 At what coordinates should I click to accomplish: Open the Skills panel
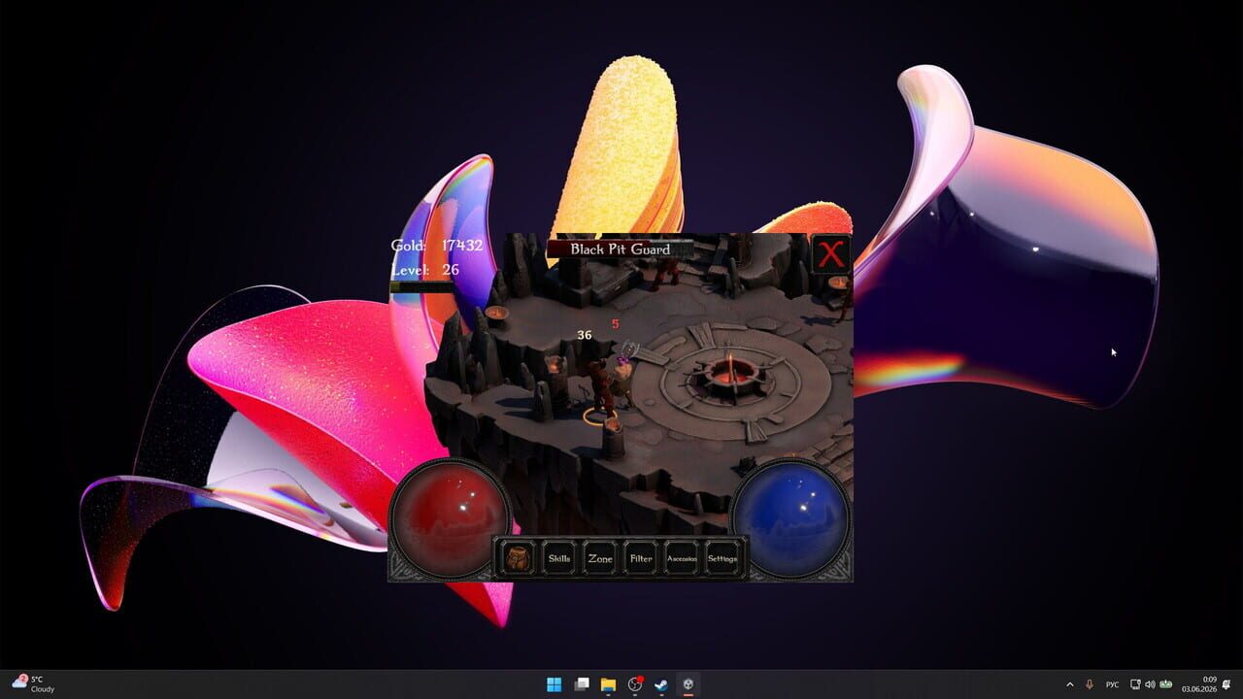click(559, 558)
